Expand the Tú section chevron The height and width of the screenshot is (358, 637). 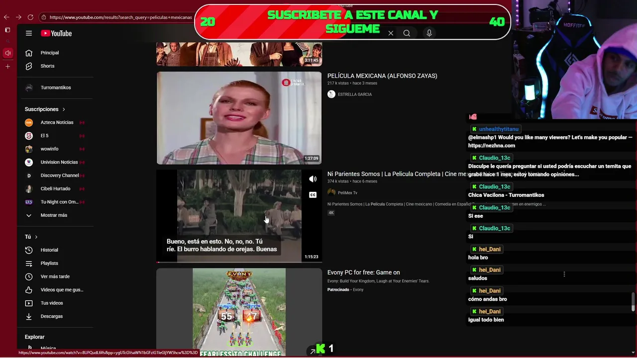pos(36,237)
